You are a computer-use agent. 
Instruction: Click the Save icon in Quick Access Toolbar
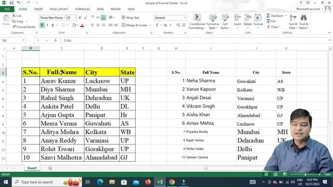[x=11, y=3]
